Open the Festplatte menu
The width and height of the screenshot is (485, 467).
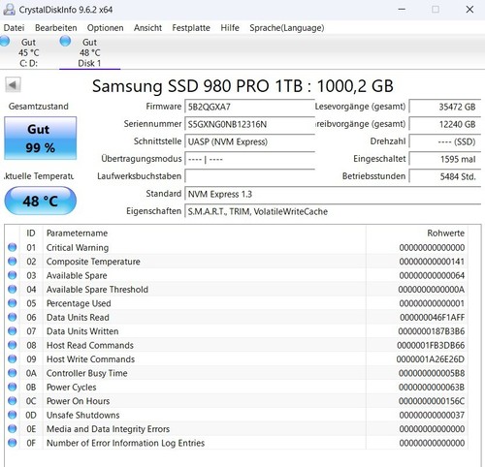pyautogui.click(x=191, y=28)
